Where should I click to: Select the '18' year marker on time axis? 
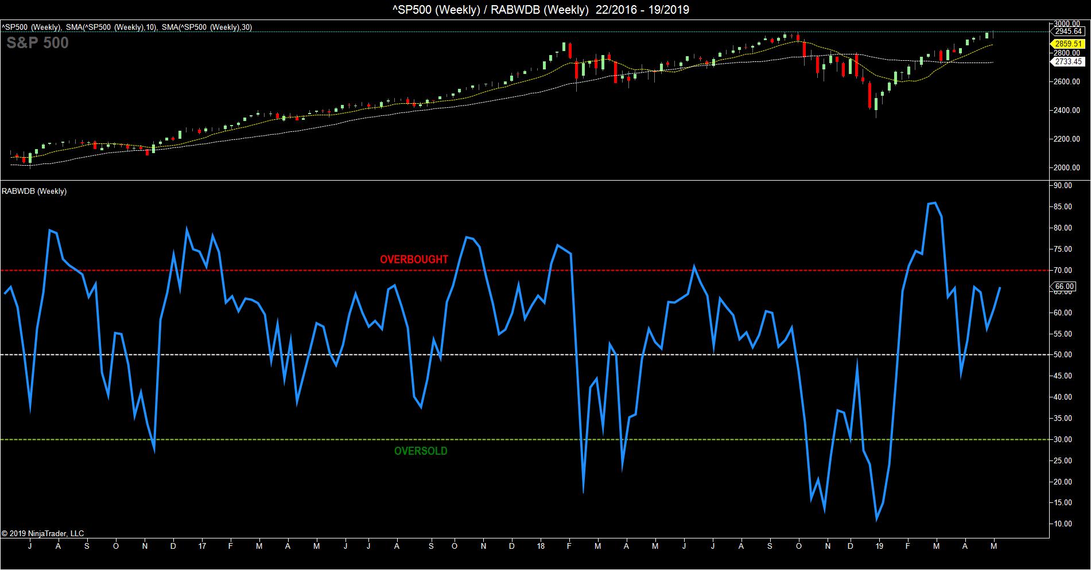click(x=541, y=546)
